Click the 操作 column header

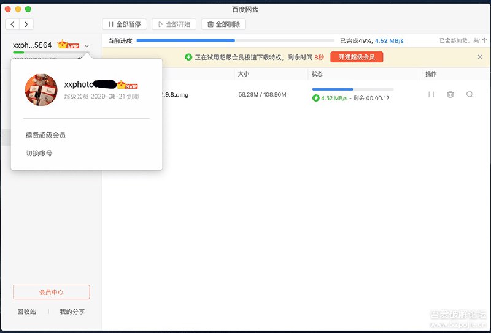click(x=431, y=74)
